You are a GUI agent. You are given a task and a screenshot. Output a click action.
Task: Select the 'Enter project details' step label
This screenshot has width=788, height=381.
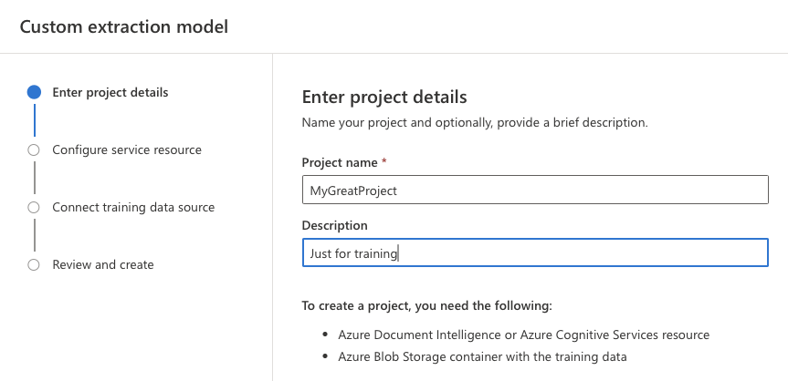click(110, 92)
